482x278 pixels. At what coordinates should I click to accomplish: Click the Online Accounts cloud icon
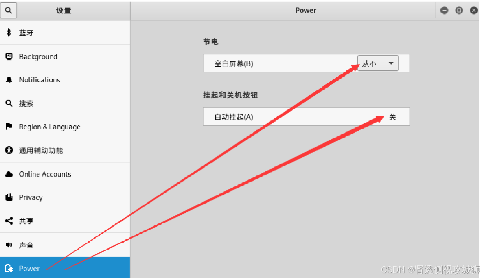click(9, 174)
